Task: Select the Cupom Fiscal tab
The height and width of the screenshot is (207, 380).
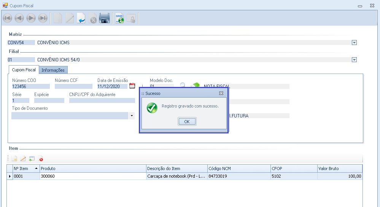Action: [24, 70]
